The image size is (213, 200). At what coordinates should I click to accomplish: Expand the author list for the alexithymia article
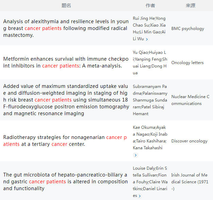[147, 39]
